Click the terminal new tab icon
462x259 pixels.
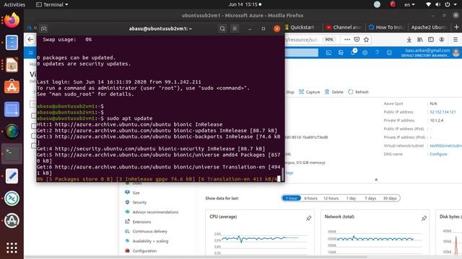[x=44, y=29]
